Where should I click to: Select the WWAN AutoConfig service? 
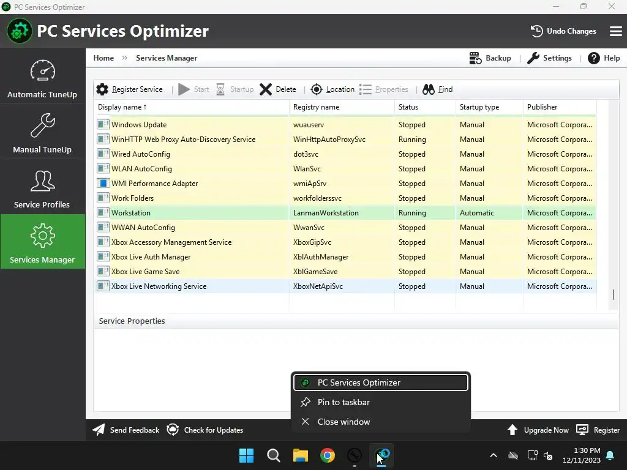coord(346,228)
